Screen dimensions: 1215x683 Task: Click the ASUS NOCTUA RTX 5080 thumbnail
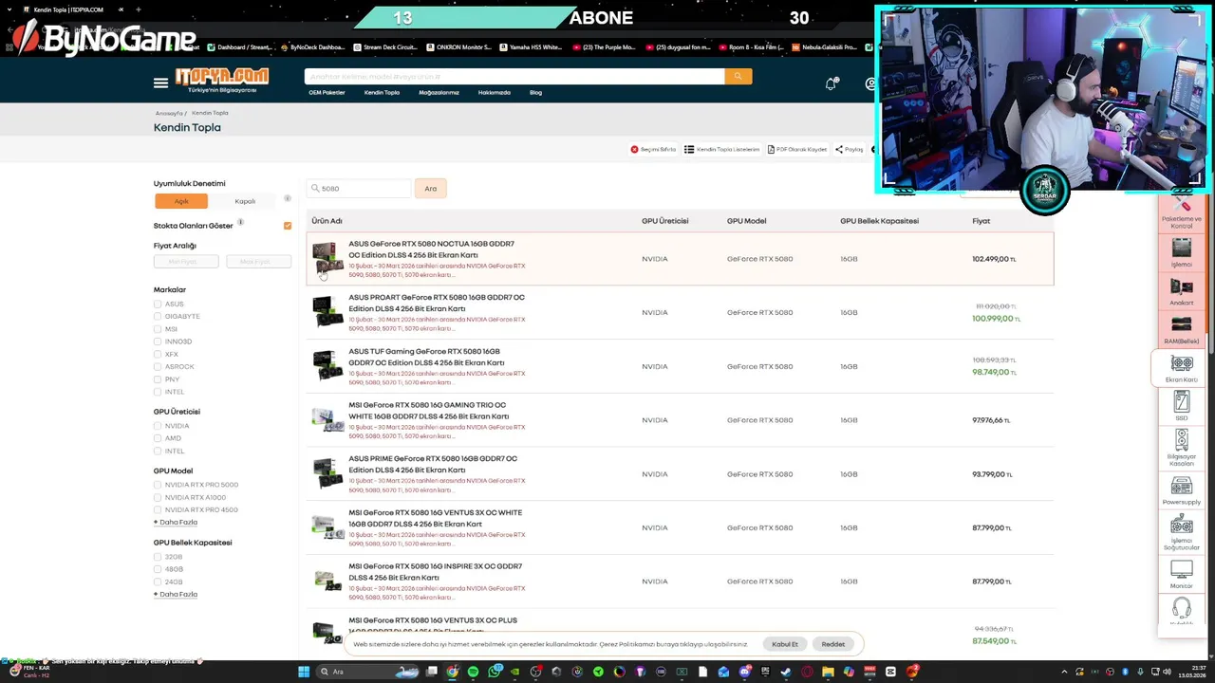tap(327, 258)
